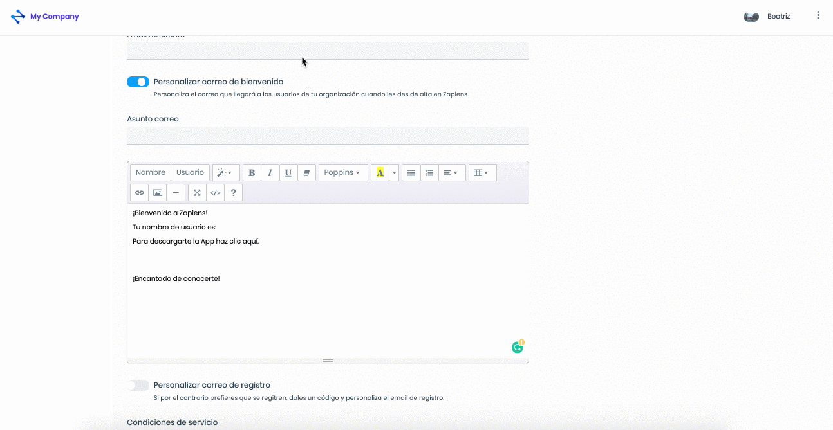
Task: Insert a horizontal rule line
Action: (x=176, y=193)
